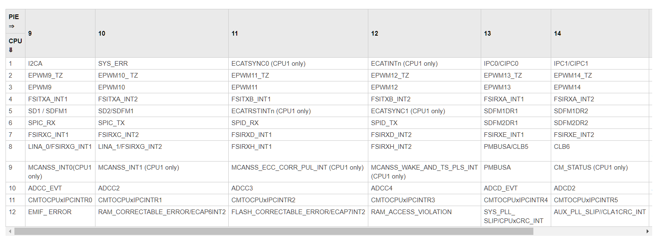656x240 pixels.
Task: Click the horizontal scrollbar right arrow
Action: pyautogui.click(x=648, y=231)
